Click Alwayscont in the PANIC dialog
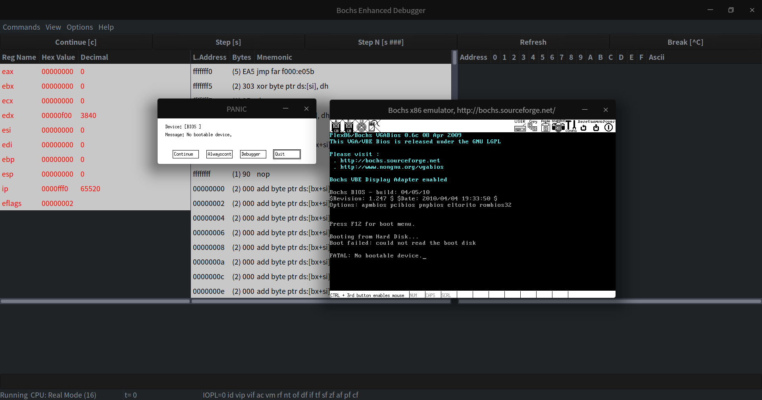Image resolution: width=762 pixels, height=400 pixels. tap(219, 154)
